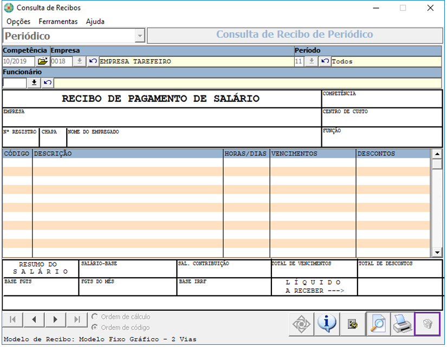Image resolution: width=447 pixels, height=347 pixels.
Task: Click the scroll up arrow of table
Action: click(437, 154)
